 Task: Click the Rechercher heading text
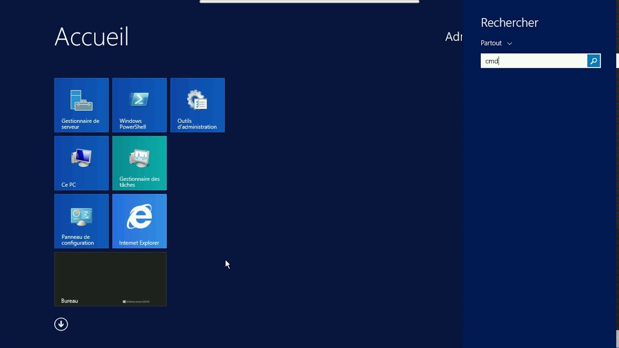(x=509, y=23)
